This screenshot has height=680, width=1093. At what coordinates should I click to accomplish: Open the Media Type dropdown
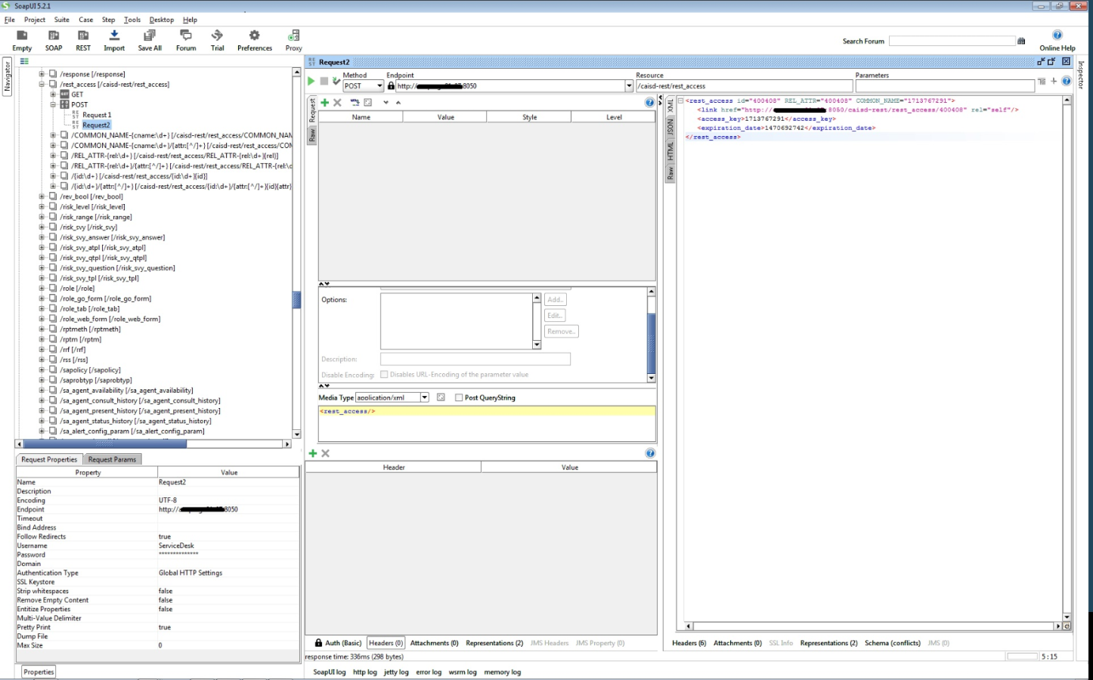[x=425, y=397]
